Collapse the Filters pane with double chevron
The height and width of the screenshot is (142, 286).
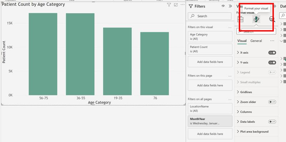click(x=230, y=6)
